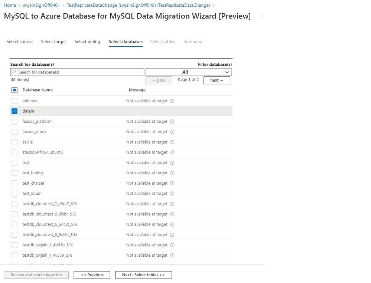Click Review and start migration button
Screen dimensions: 371x283
pos(36,275)
